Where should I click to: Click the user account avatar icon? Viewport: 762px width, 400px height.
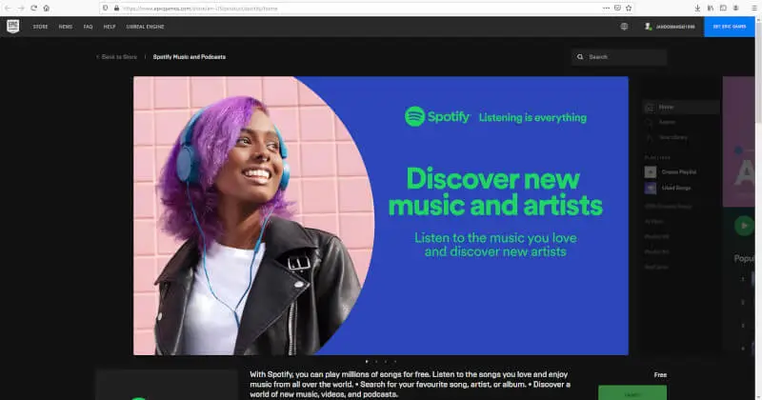(648, 27)
